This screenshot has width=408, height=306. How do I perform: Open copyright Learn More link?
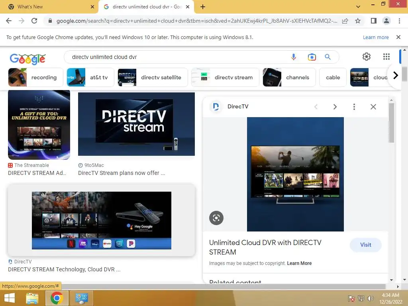pos(299,263)
